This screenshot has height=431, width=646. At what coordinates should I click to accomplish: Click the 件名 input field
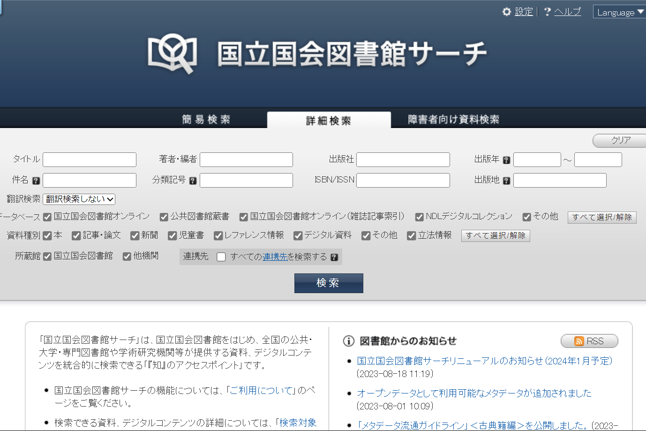(90, 180)
